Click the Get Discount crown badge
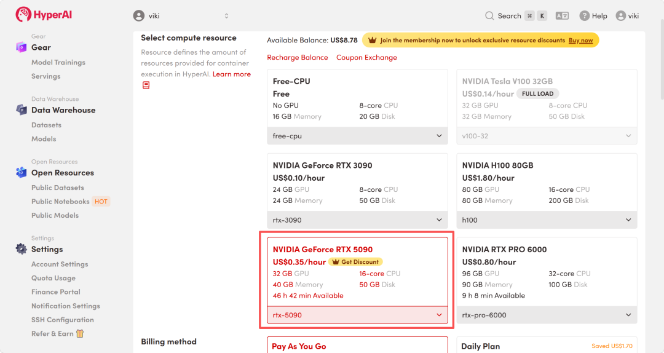This screenshot has width=664, height=353. [356, 262]
